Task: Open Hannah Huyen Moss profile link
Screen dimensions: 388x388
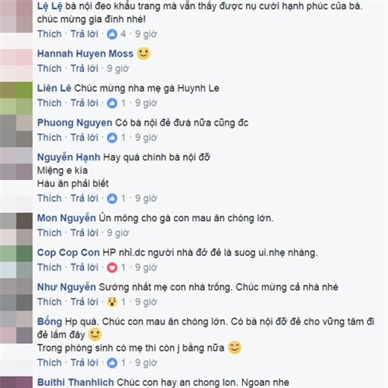Action: point(85,54)
